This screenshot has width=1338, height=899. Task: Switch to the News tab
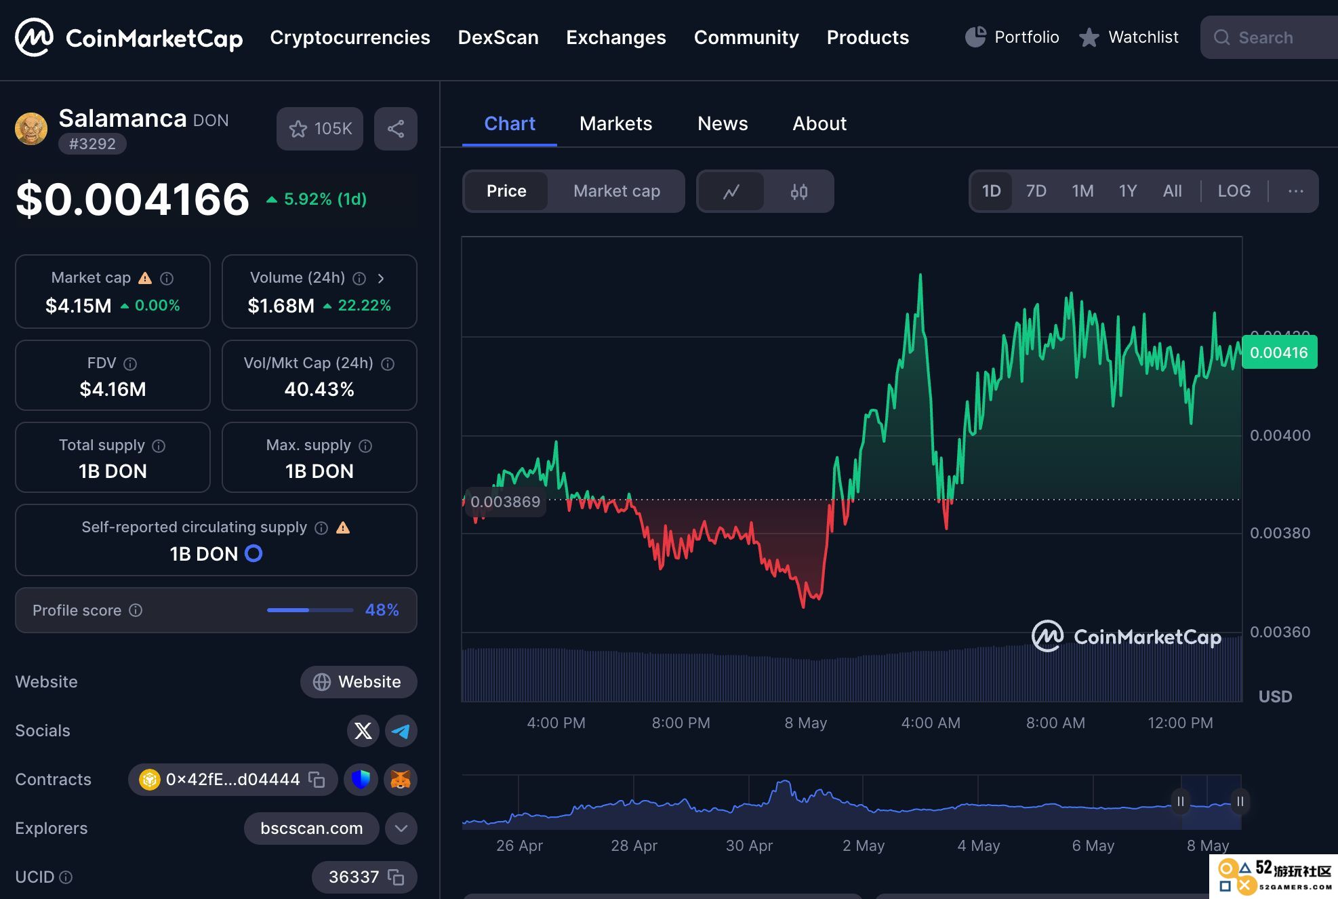723,123
